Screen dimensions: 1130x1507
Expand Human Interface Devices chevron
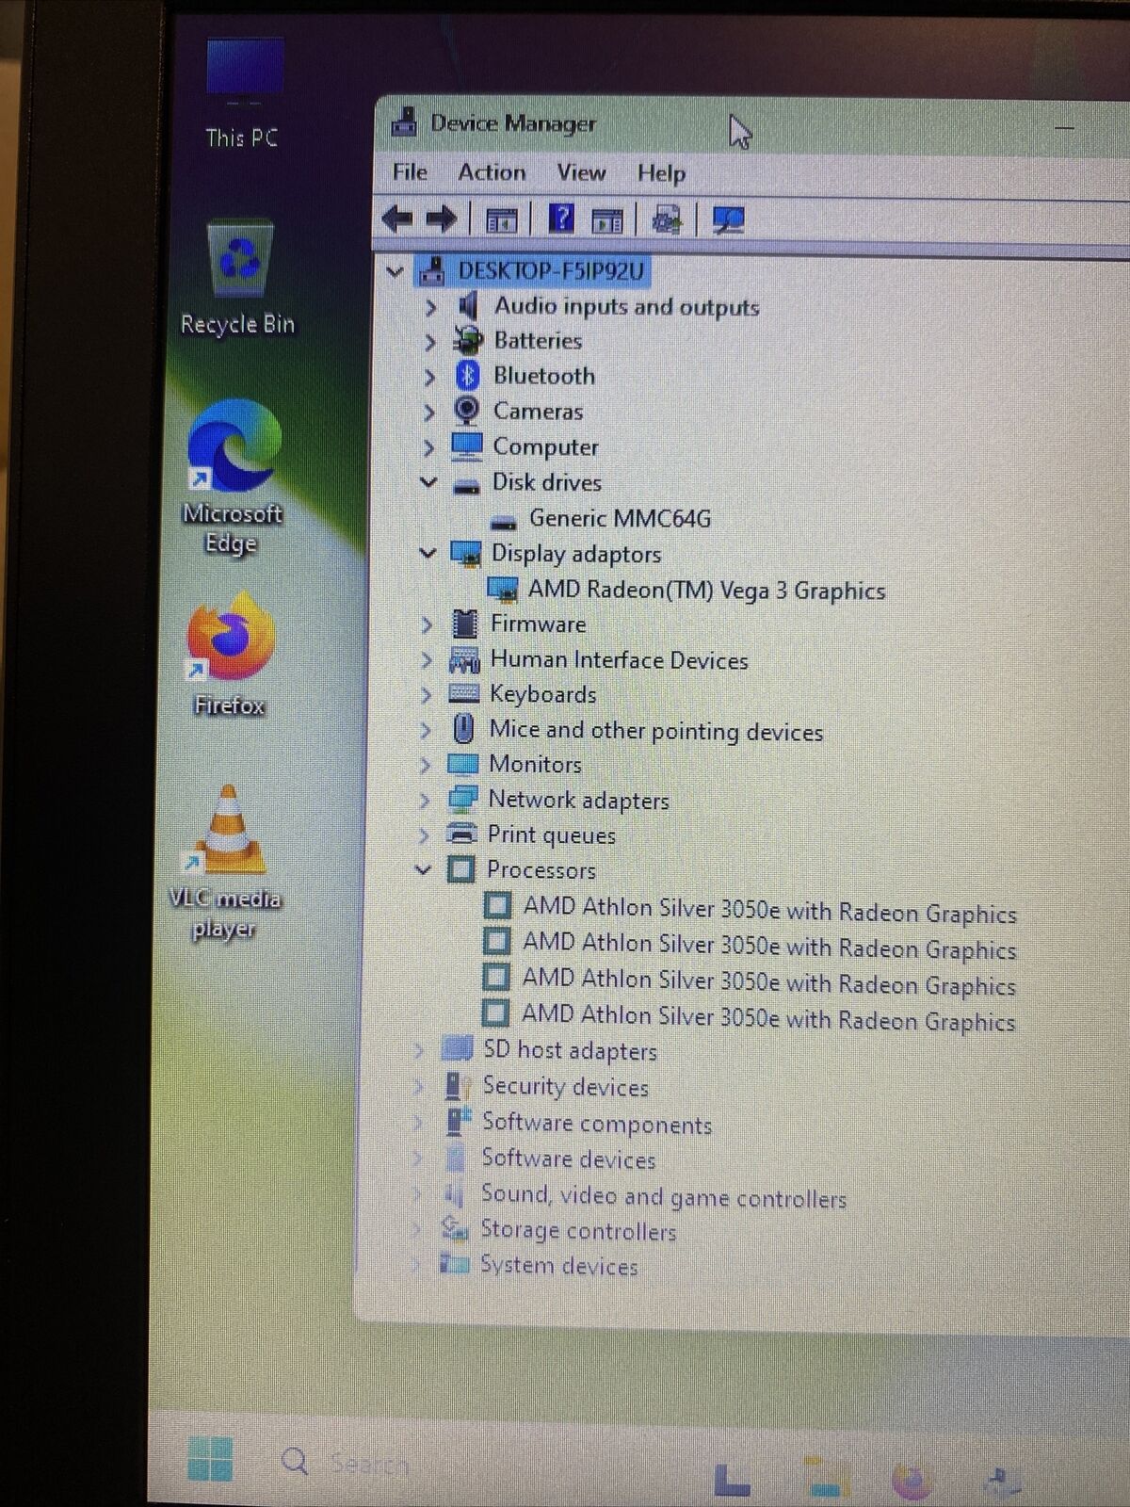point(426,660)
